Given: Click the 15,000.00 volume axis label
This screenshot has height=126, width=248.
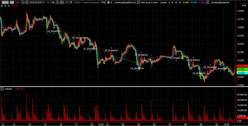Looking at the screenshot, I should point(242,105).
